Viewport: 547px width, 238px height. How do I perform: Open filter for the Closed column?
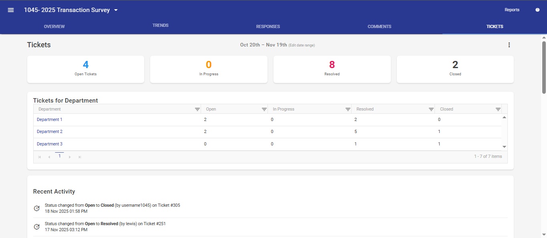[x=498, y=109]
